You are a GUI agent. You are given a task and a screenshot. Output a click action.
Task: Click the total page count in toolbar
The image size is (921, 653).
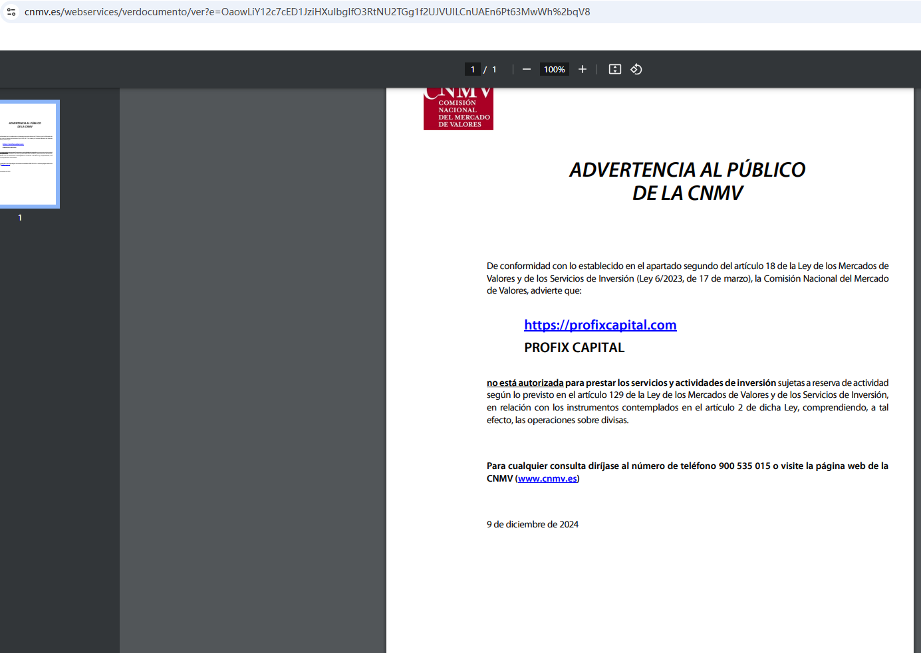(x=494, y=69)
